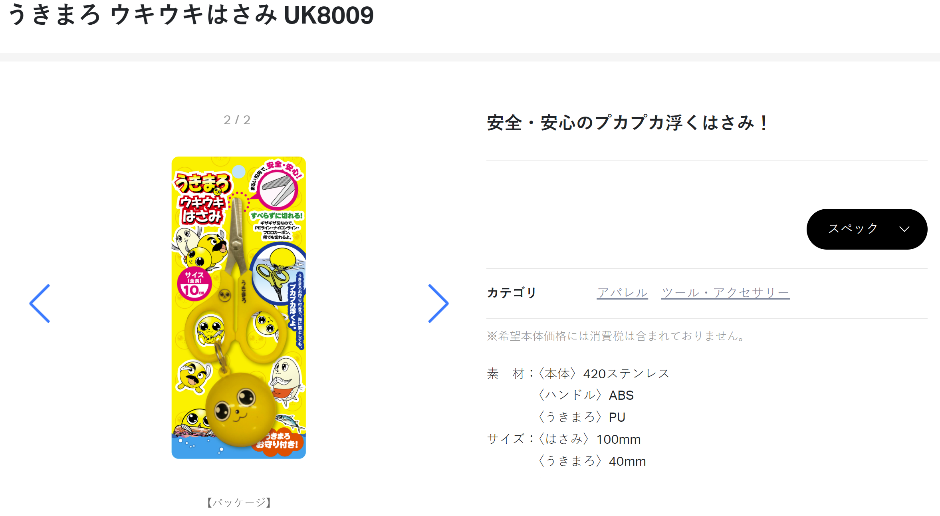Click the yellow scissors package image
Viewport: 940px width, 516px height.
tap(238, 308)
